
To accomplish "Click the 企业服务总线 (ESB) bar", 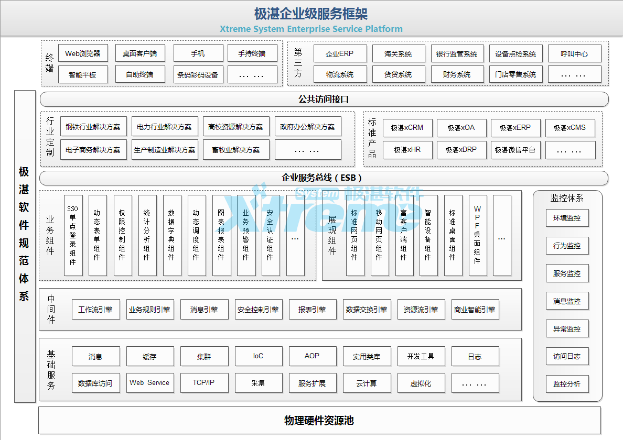I will click(324, 178).
